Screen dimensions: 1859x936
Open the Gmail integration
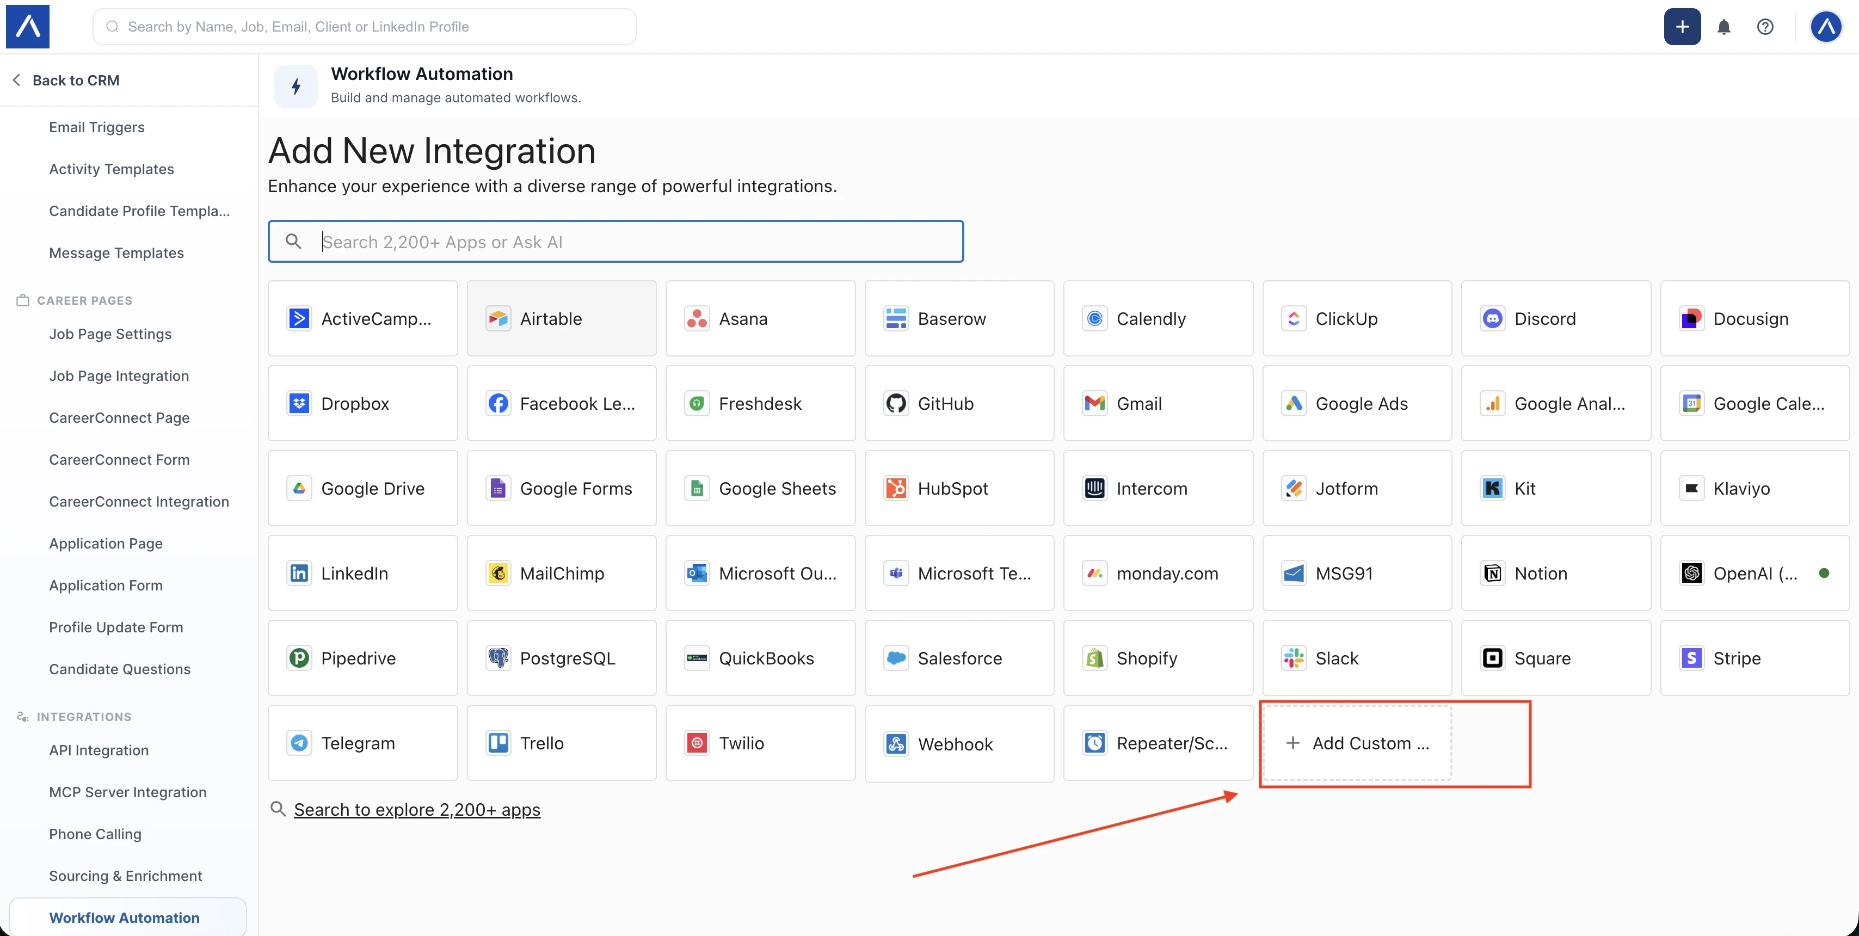pos(1158,403)
